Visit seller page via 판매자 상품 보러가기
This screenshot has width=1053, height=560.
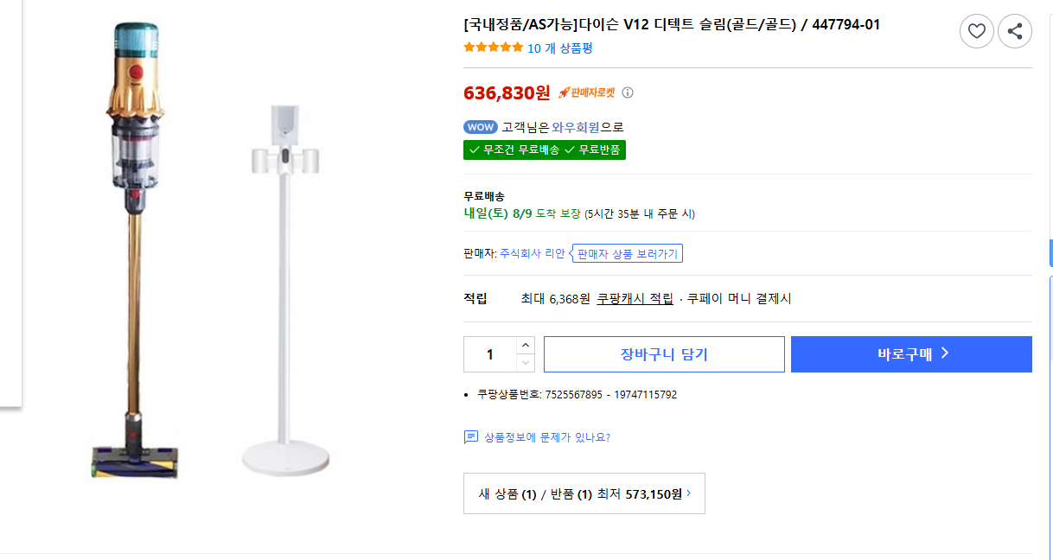pyautogui.click(x=629, y=252)
